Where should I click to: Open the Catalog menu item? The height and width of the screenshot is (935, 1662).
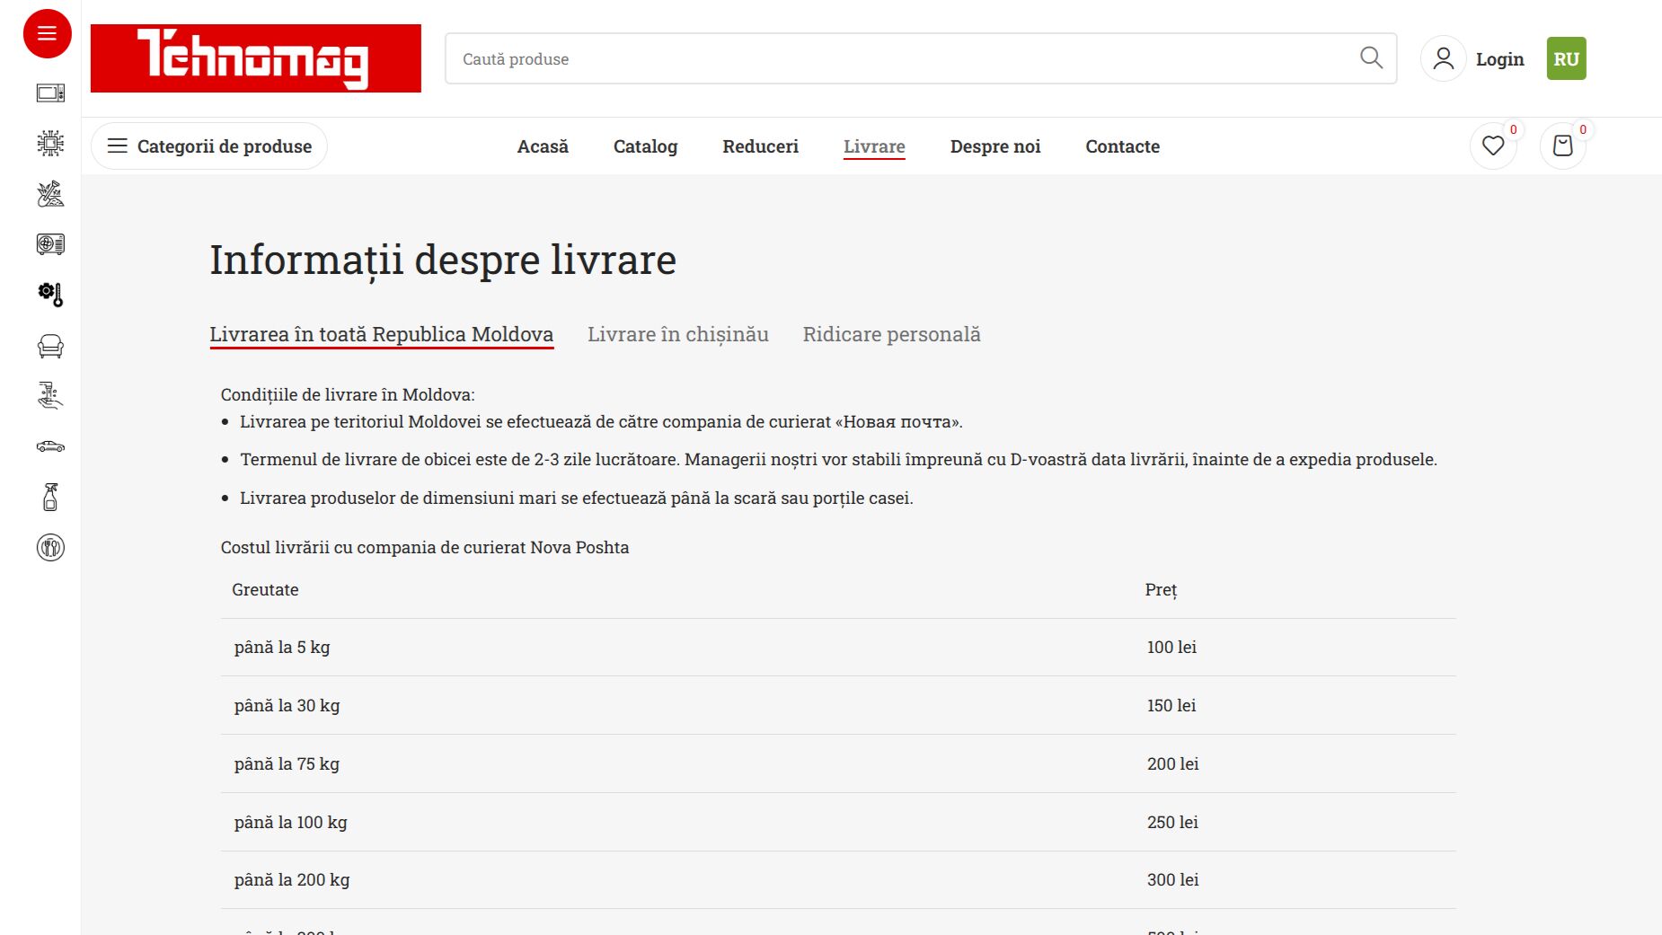pyautogui.click(x=645, y=146)
